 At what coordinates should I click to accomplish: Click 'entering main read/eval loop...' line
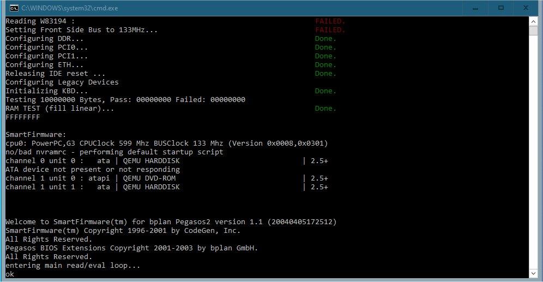coord(73,266)
